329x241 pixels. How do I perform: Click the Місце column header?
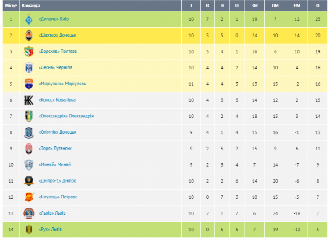pos(11,6)
